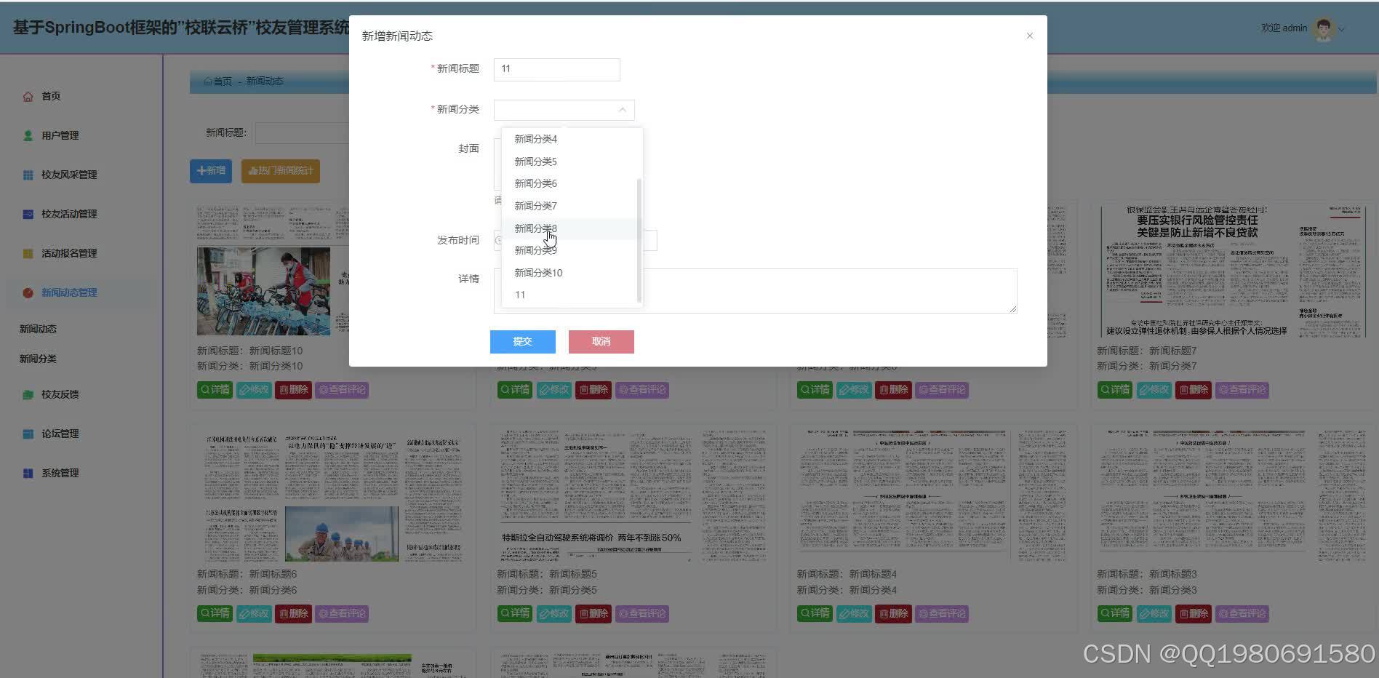Click the 论坛管理 sidebar icon
The image size is (1379, 678).
[28, 434]
